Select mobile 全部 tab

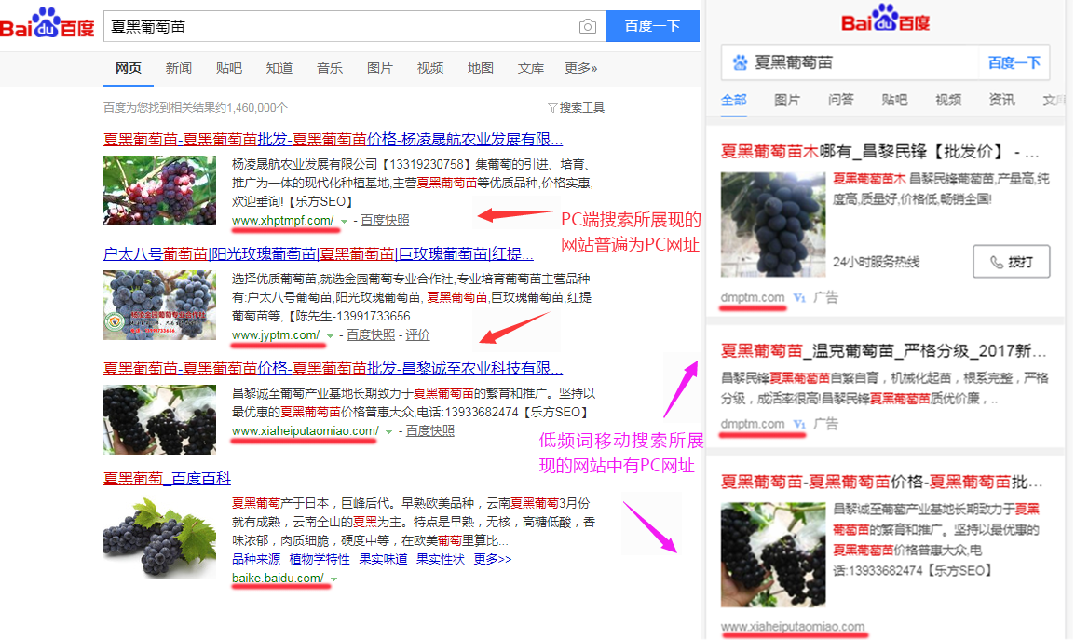click(733, 101)
